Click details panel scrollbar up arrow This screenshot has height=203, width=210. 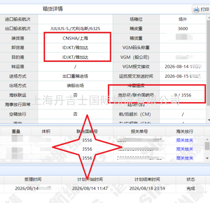(209, 17)
